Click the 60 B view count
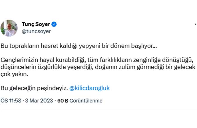This screenshot has width=197, height=128. click(62, 101)
